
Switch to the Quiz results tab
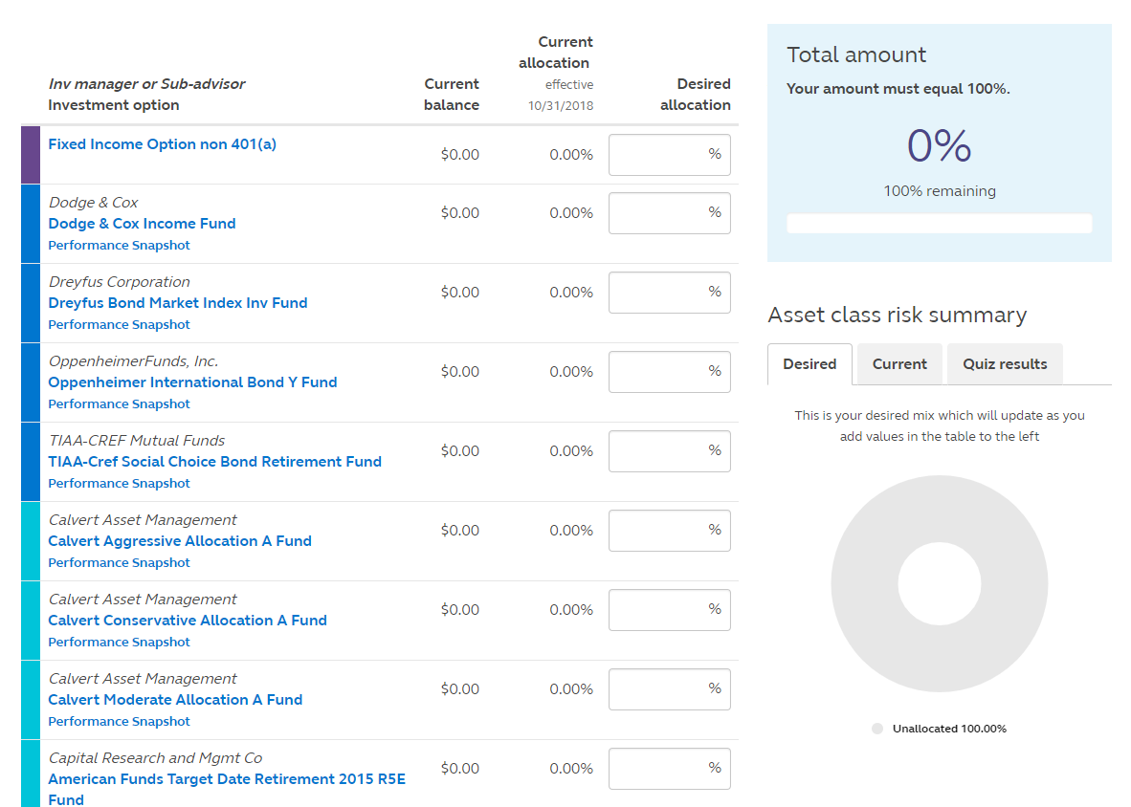pyautogui.click(x=1005, y=364)
